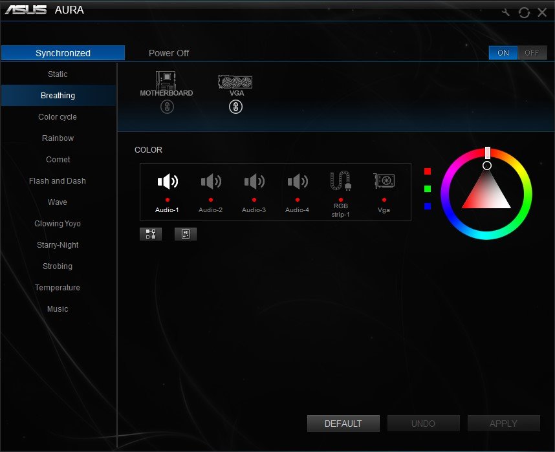Pick the green color swatch
Viewport: 555px width, 452px height.
[x=428, y=189]
